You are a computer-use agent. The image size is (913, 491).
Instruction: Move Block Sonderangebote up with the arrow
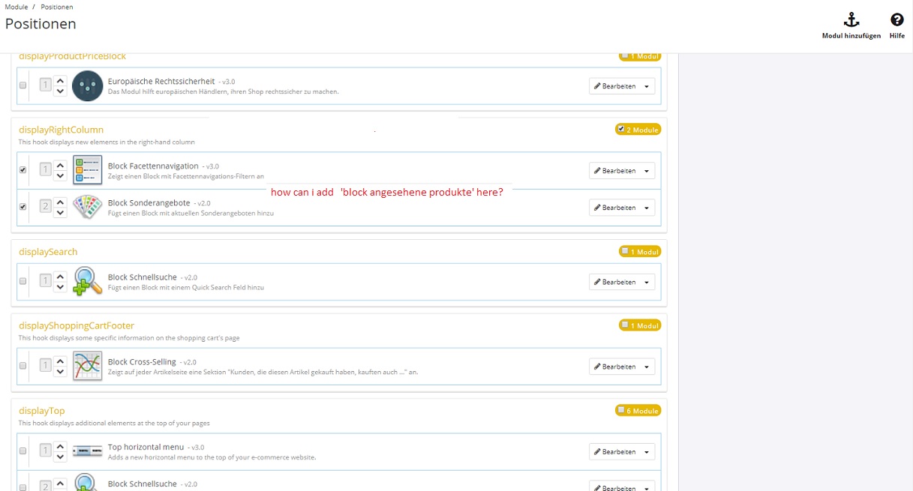coord(61,202)
